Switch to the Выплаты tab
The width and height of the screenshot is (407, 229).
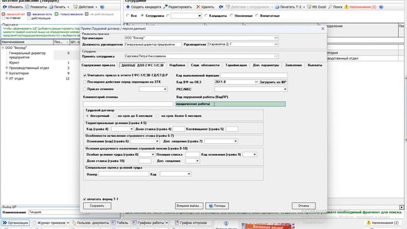click(315, 65)
